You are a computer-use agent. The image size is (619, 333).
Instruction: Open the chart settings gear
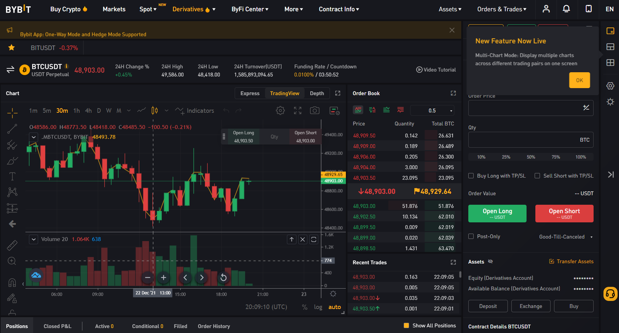pyautogui.click(x=280, y=111)
